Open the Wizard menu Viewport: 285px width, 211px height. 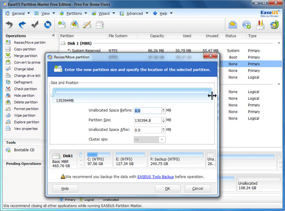tap(103, 13)
